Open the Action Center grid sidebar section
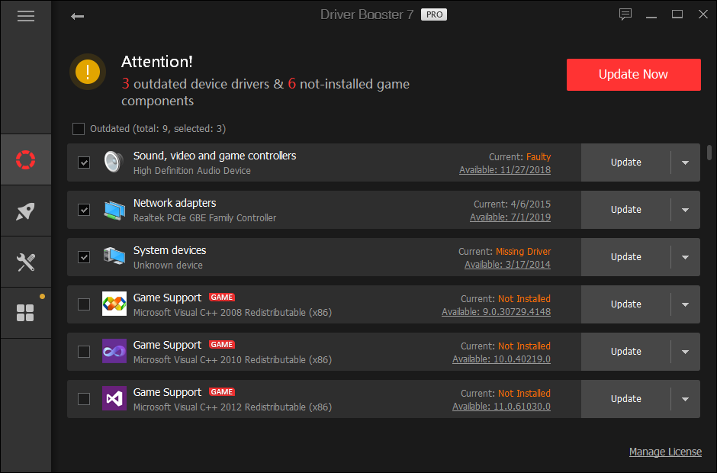The image size is (717, 473). point(26,314)
